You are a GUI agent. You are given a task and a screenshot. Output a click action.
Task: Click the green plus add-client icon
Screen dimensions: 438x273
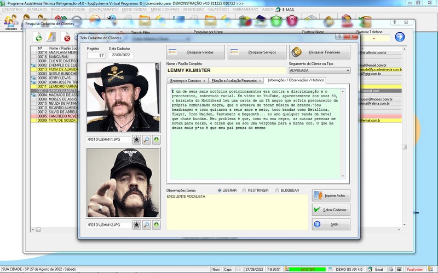(x=38, y=37)
